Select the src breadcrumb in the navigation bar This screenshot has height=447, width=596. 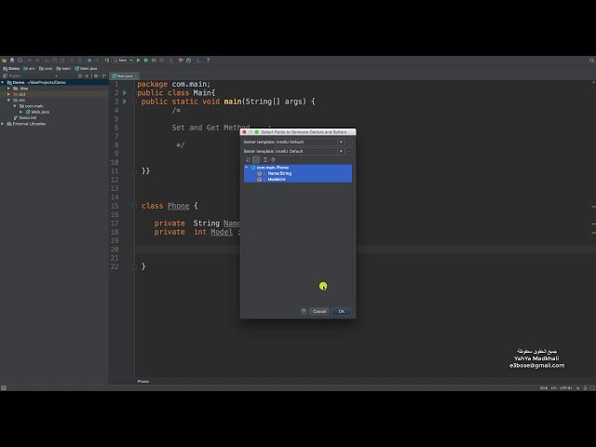[29, 68]
